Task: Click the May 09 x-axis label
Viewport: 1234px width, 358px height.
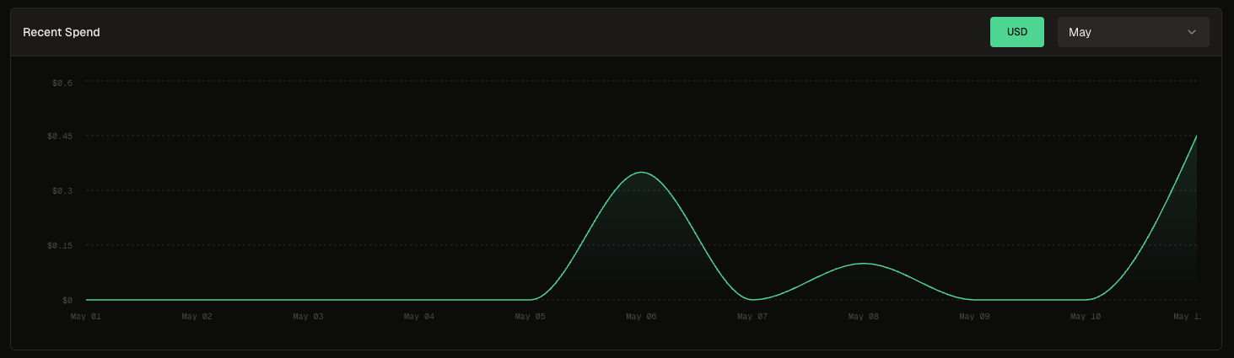Action: pos(974,317)
